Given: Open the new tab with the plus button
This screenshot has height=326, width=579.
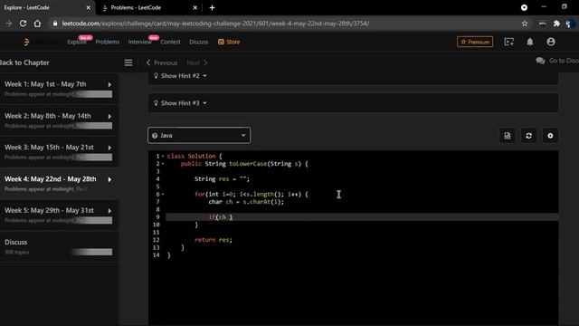Looking at the screenshot, I should pos(212,7).
